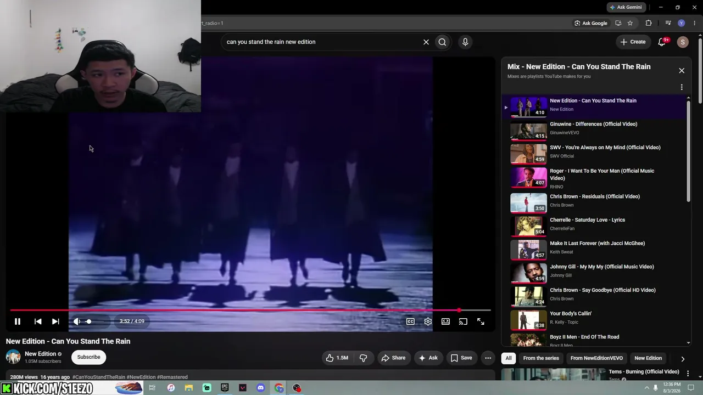Bookmark this tab with the star
Screen dimensions: 703x395
[630, 23]
